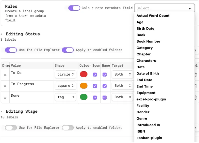The width and height of the screenshot is (199, 143).
Task: Open Target dropdown in In Progress row
Action: point(123,86)
